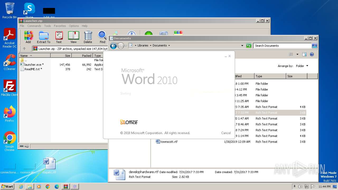Open Windows Media Player from taskbar
This screenshot has height=190, width=338.
(x=39, y=187)
